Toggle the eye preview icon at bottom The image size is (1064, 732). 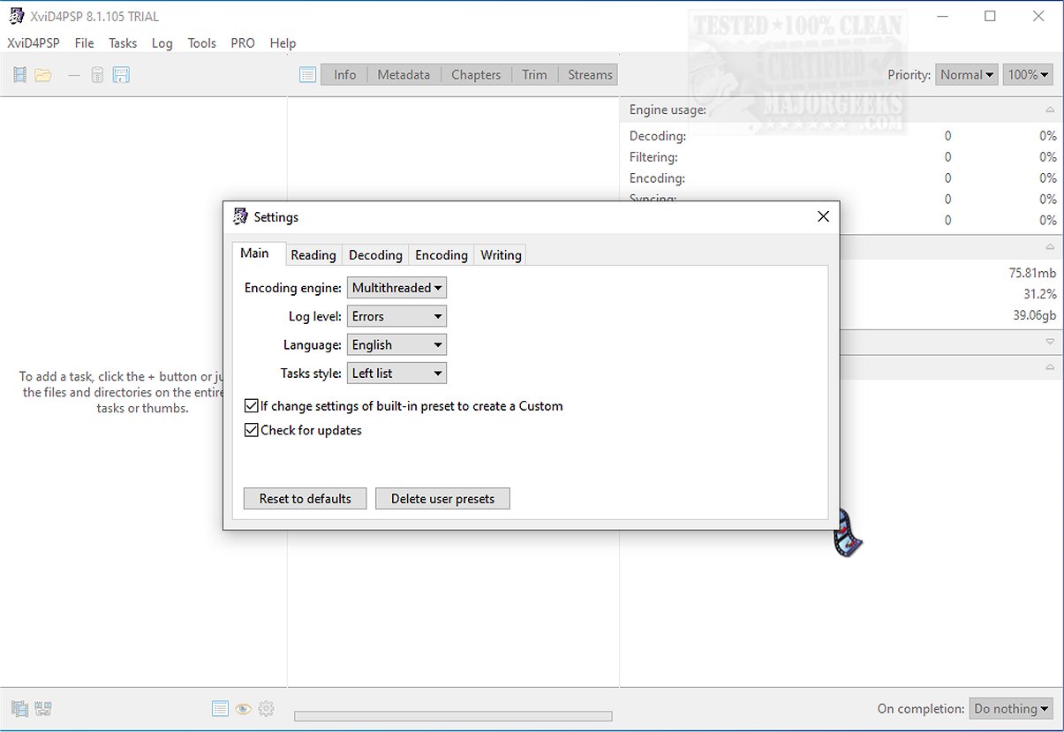point(244,708)
